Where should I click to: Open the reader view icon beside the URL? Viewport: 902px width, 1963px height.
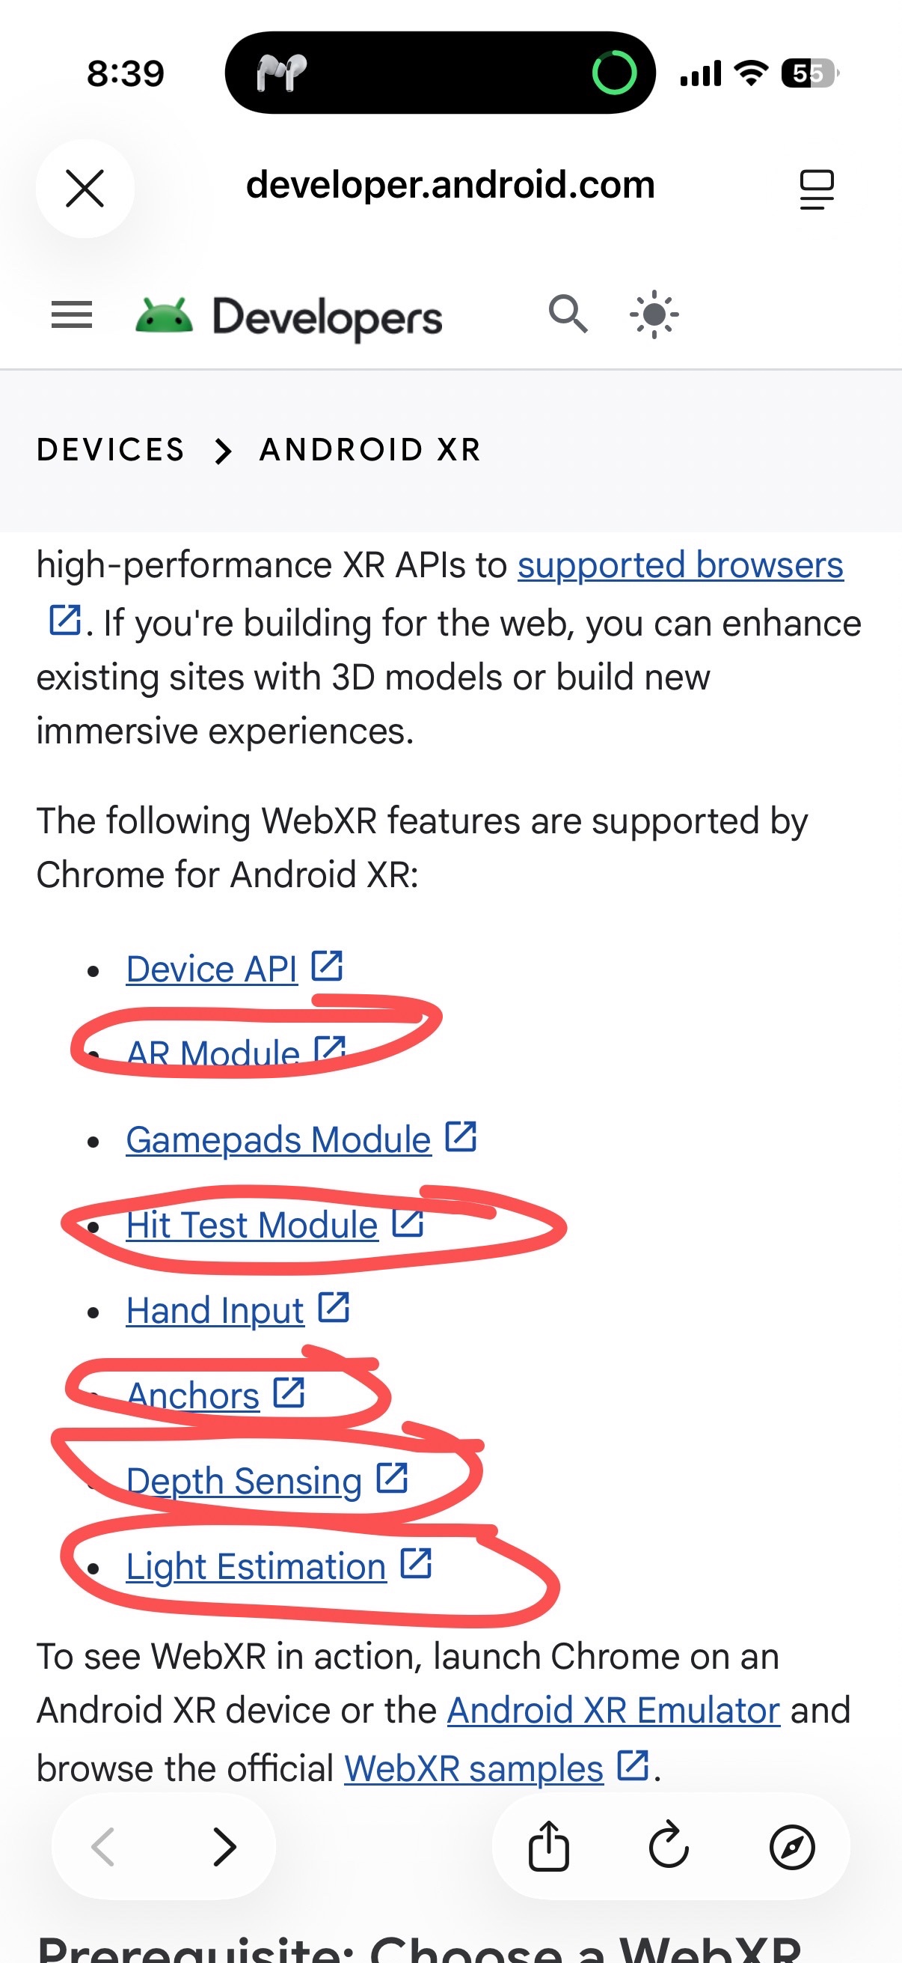click(x=816, y=188)
